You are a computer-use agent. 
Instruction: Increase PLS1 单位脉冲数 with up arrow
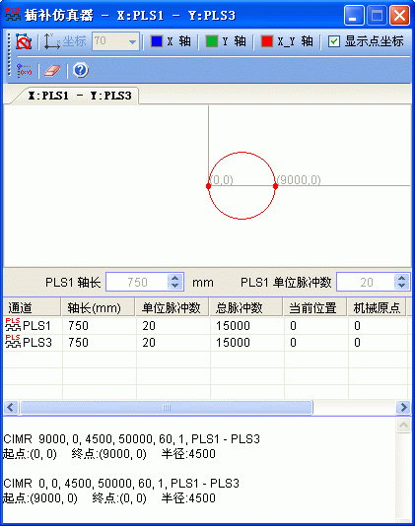click(402, 278)
